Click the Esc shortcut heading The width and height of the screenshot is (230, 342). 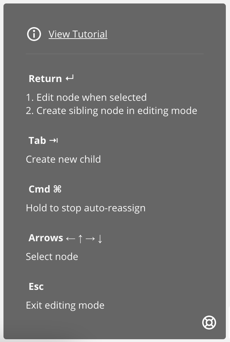[36, 287]
